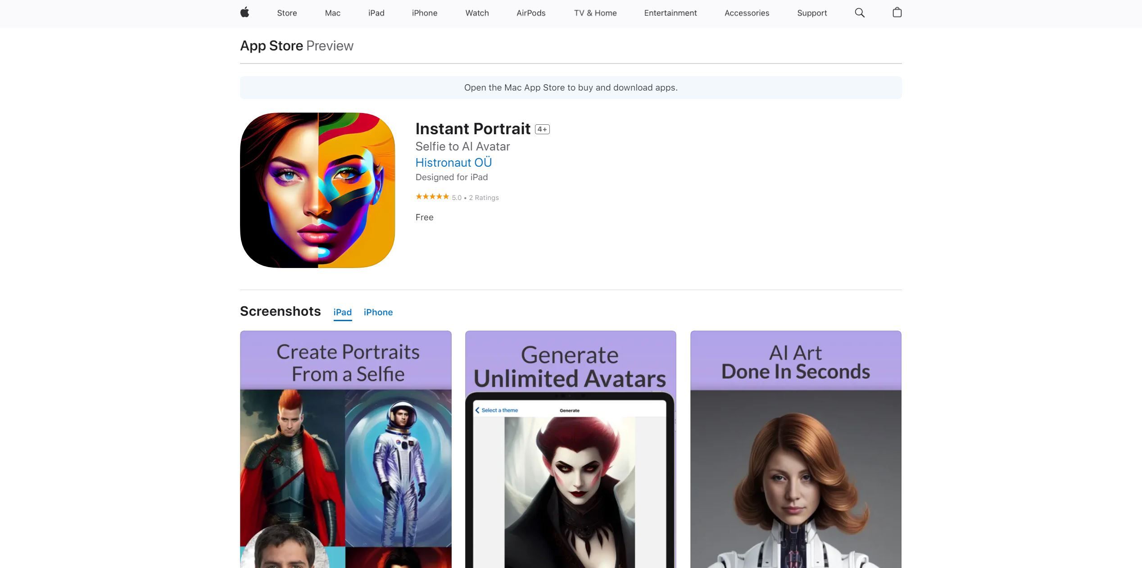This screenshot has width=1142, height=568.
Task: Open the shopping bag icon
Action: (897, 13)
